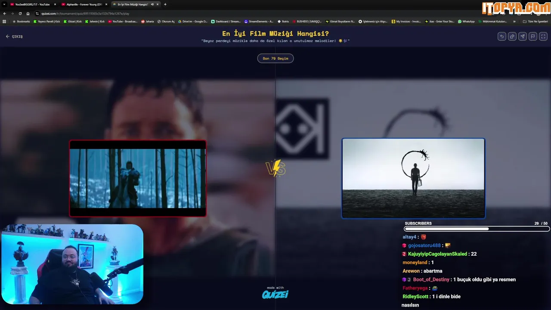Click the quiz title En İyi Film Müziği Hangisi
Viewport: 551px width, 310px height.
(275, 34)
